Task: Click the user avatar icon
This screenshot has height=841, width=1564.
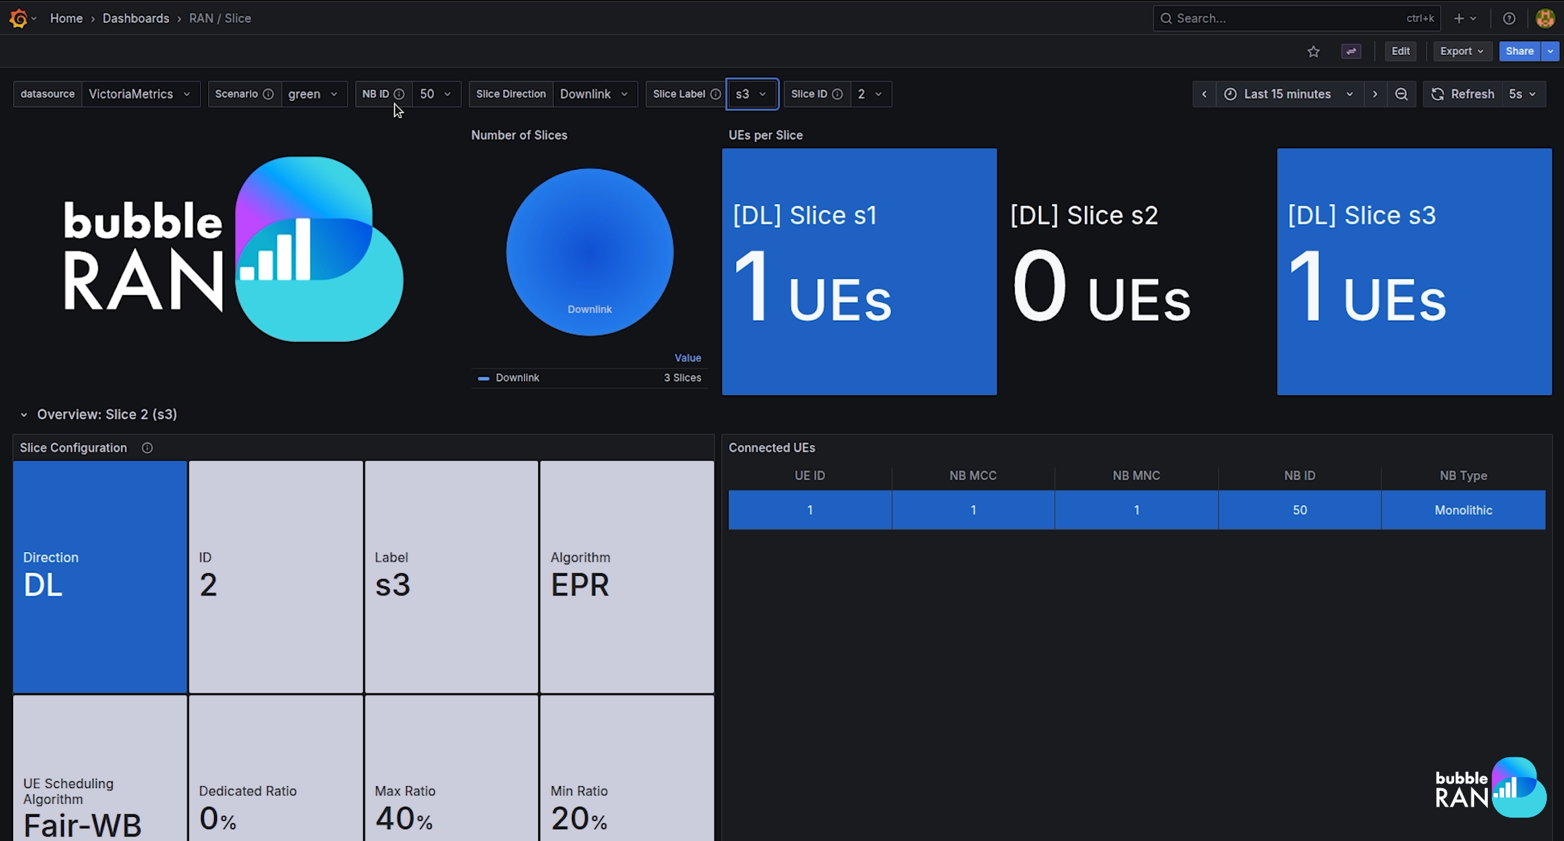Action: point(1545,19)
